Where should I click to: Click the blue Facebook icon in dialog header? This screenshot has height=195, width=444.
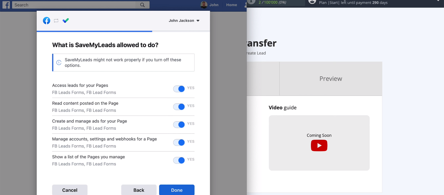coord(47,20)
